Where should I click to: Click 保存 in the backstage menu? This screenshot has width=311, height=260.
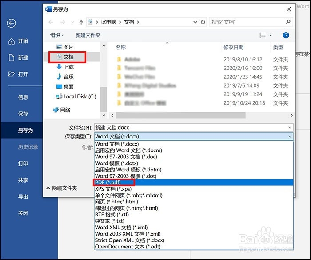coord(23,114)
